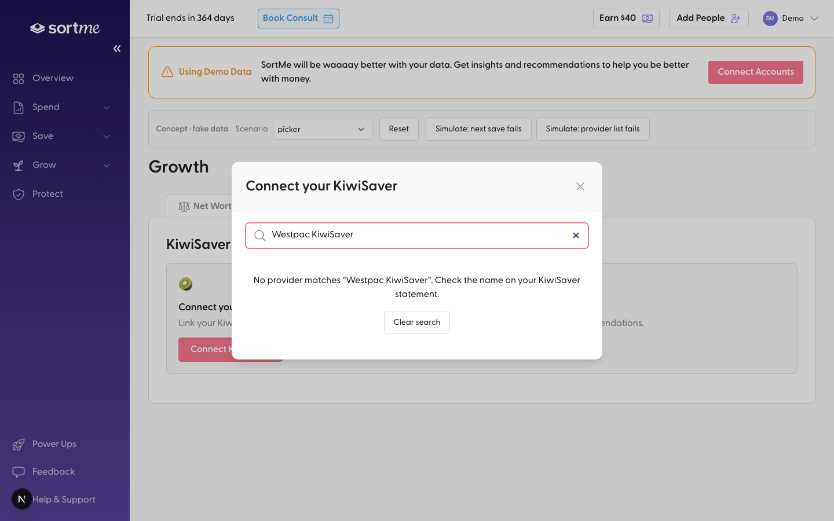Image resolution: width=834 pixels, height=521 pixels.
Task: Open the Scenario picker dropdown
Action: tap(322, 129)
